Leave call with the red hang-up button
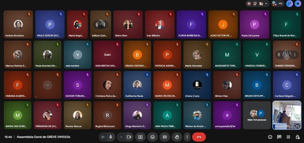The image size is (304, 143). (199, 137)
